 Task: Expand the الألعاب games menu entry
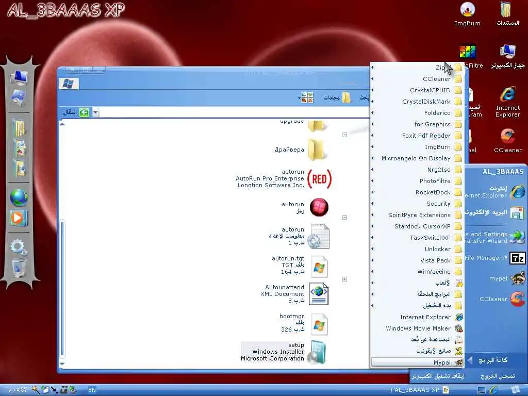[x=417, y=283]
